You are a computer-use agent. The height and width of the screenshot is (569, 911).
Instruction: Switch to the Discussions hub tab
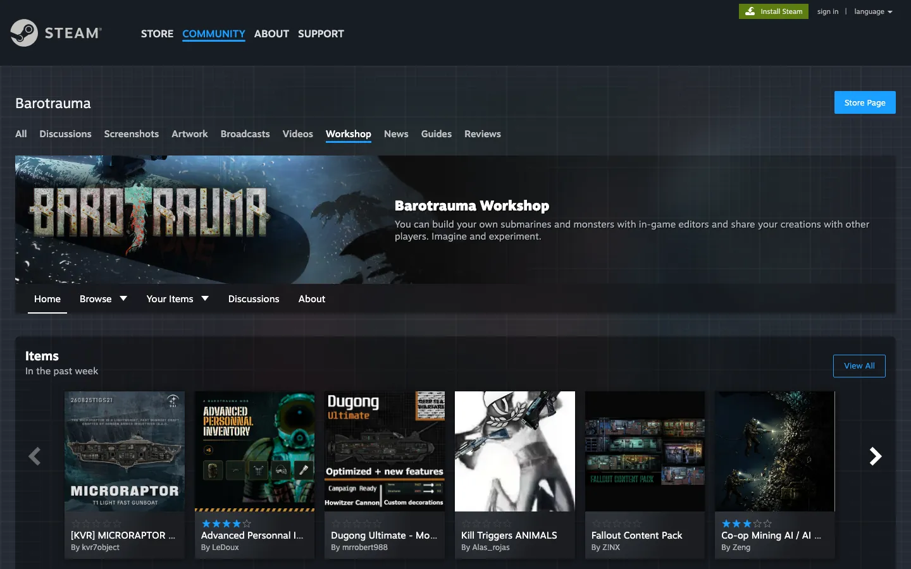(x=65, y=134)
